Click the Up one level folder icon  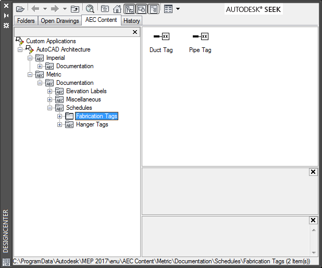(x=75, y=9)
